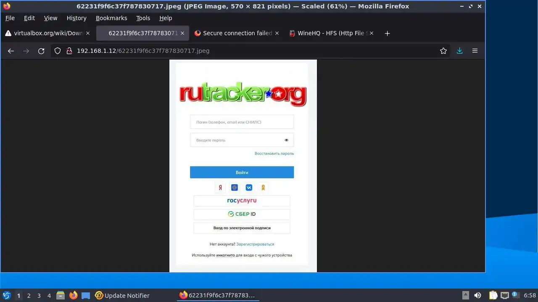Close the Secure connection failed tab
Screen dimensions: 538x302
[x=277, y=33]
